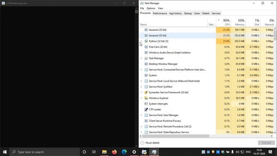This screenshot has width=277, height=156.
Task: Sort by the CPU column header
Action: click(223, 22)
